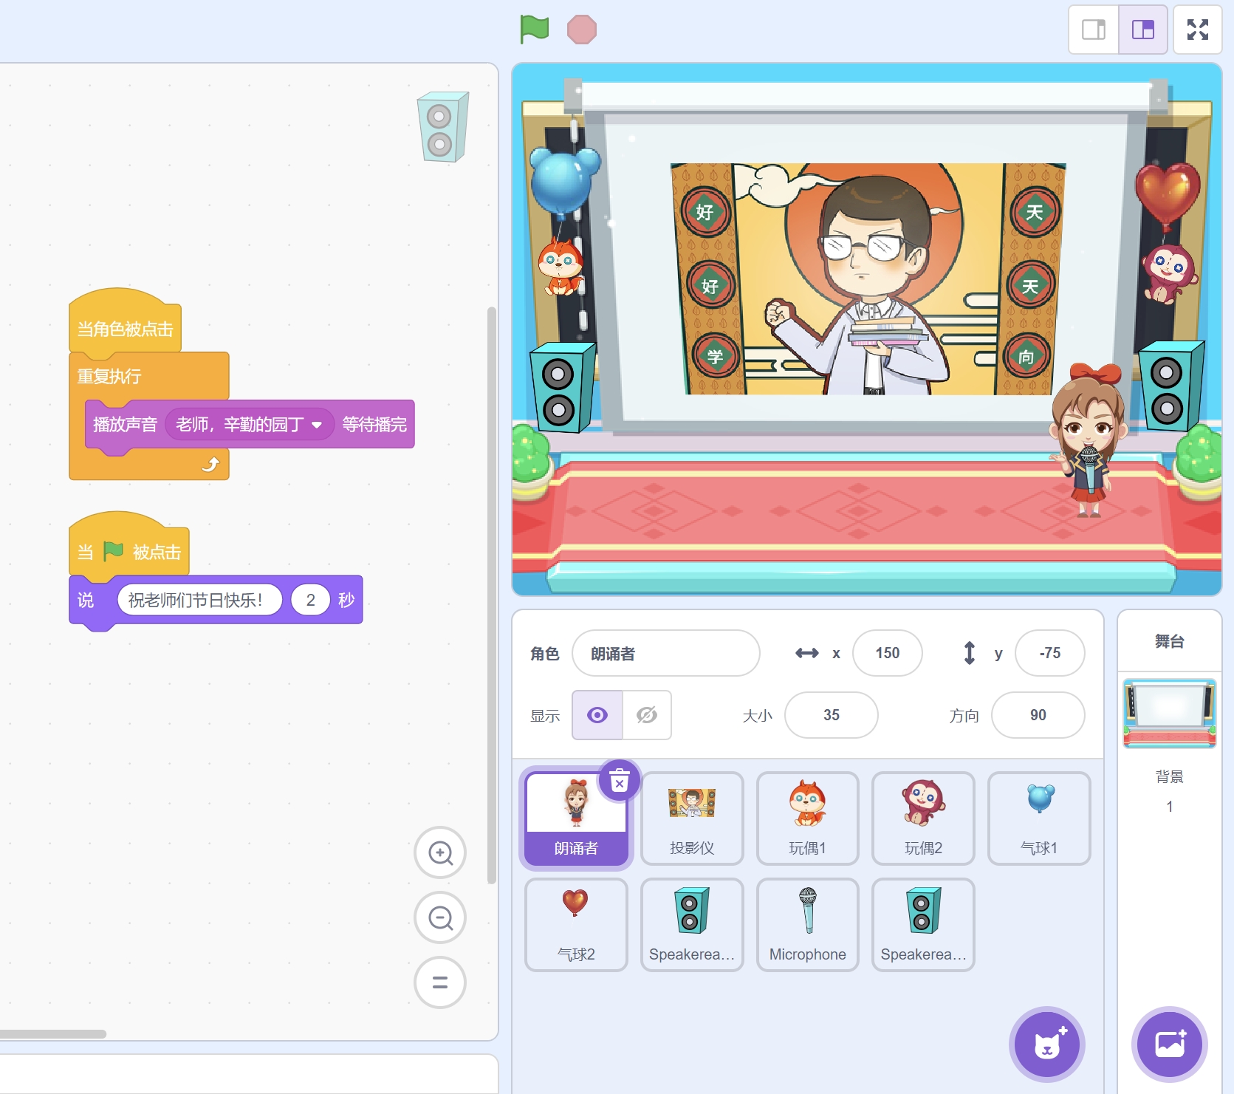
Task: Enter full screen stage mode
Action: pos(1197,30)
